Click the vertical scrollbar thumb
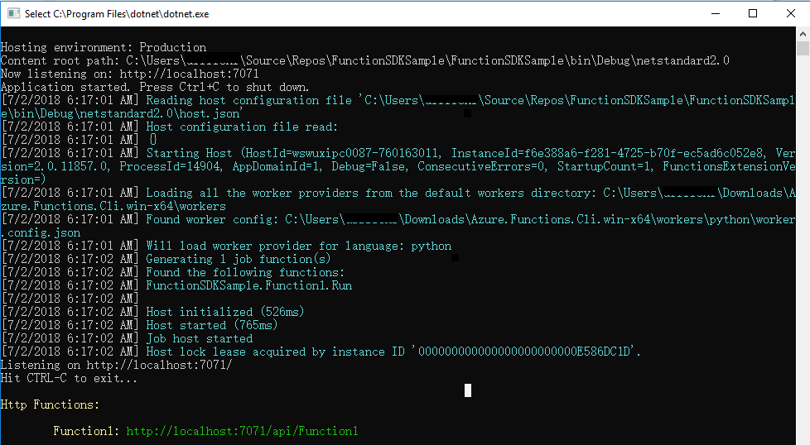 (803, 50)
